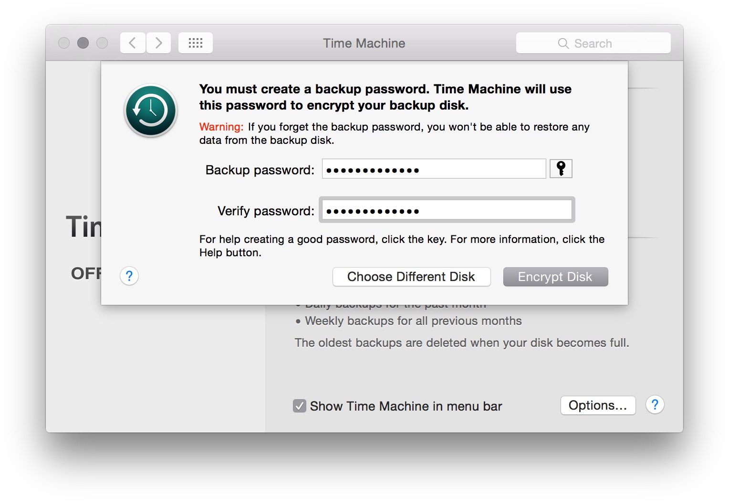Click 'Weekly backups for all previous months' text
The width and height of the screenshot is (729, 503).
[413, 321]
